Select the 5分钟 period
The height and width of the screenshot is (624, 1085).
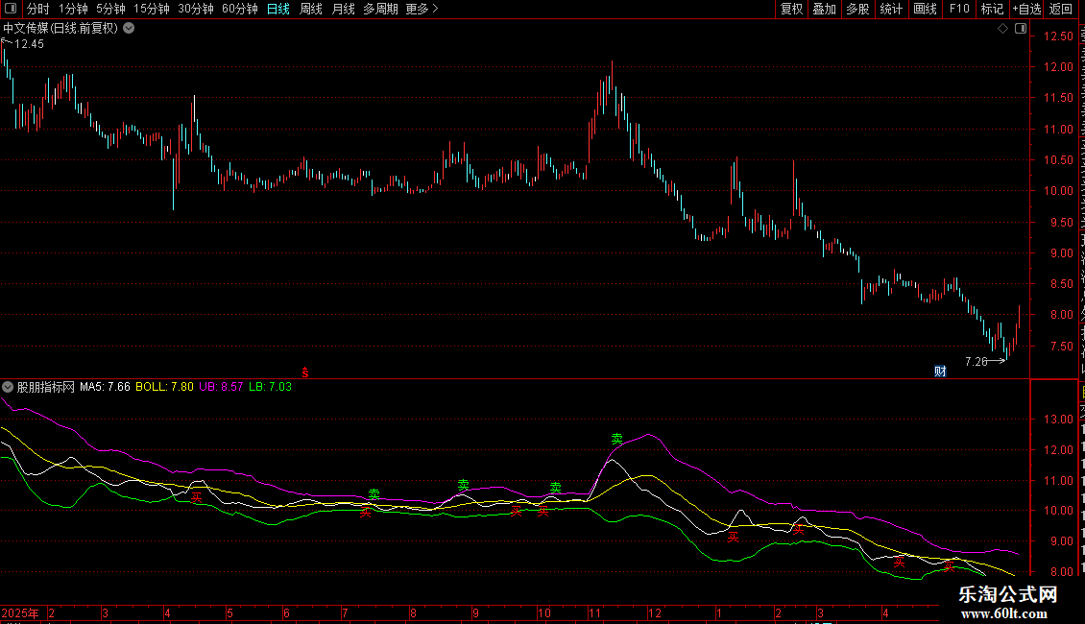[110, 9]
